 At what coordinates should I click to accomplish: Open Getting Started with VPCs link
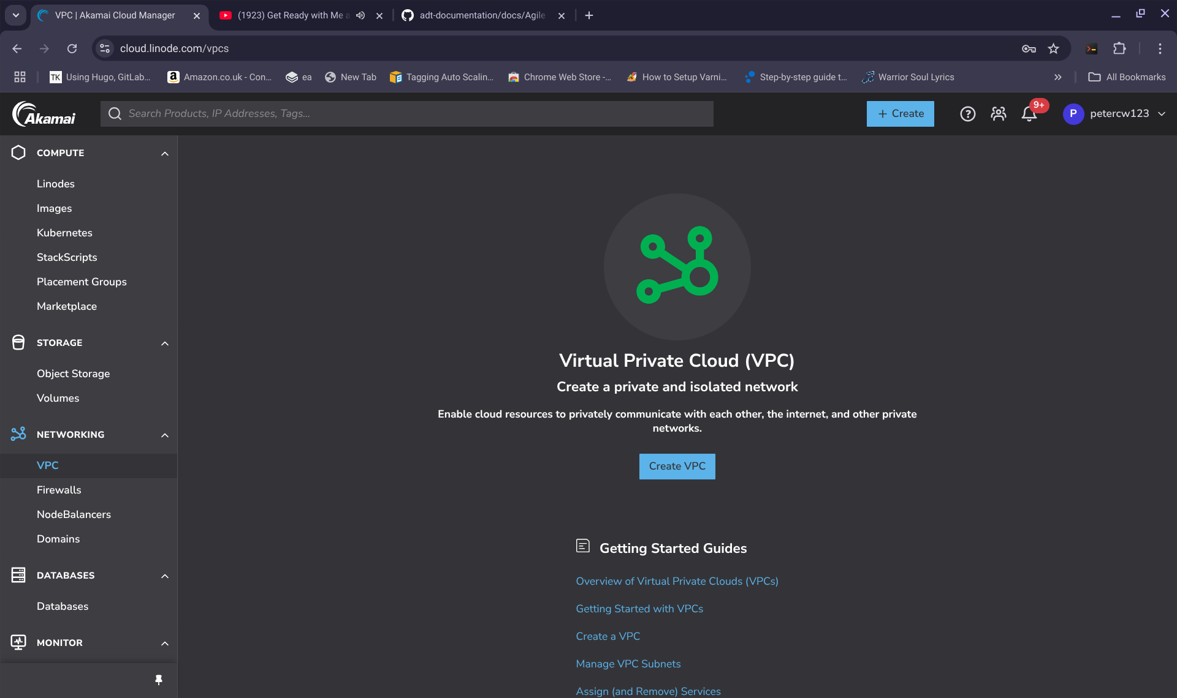pos(639,609)
